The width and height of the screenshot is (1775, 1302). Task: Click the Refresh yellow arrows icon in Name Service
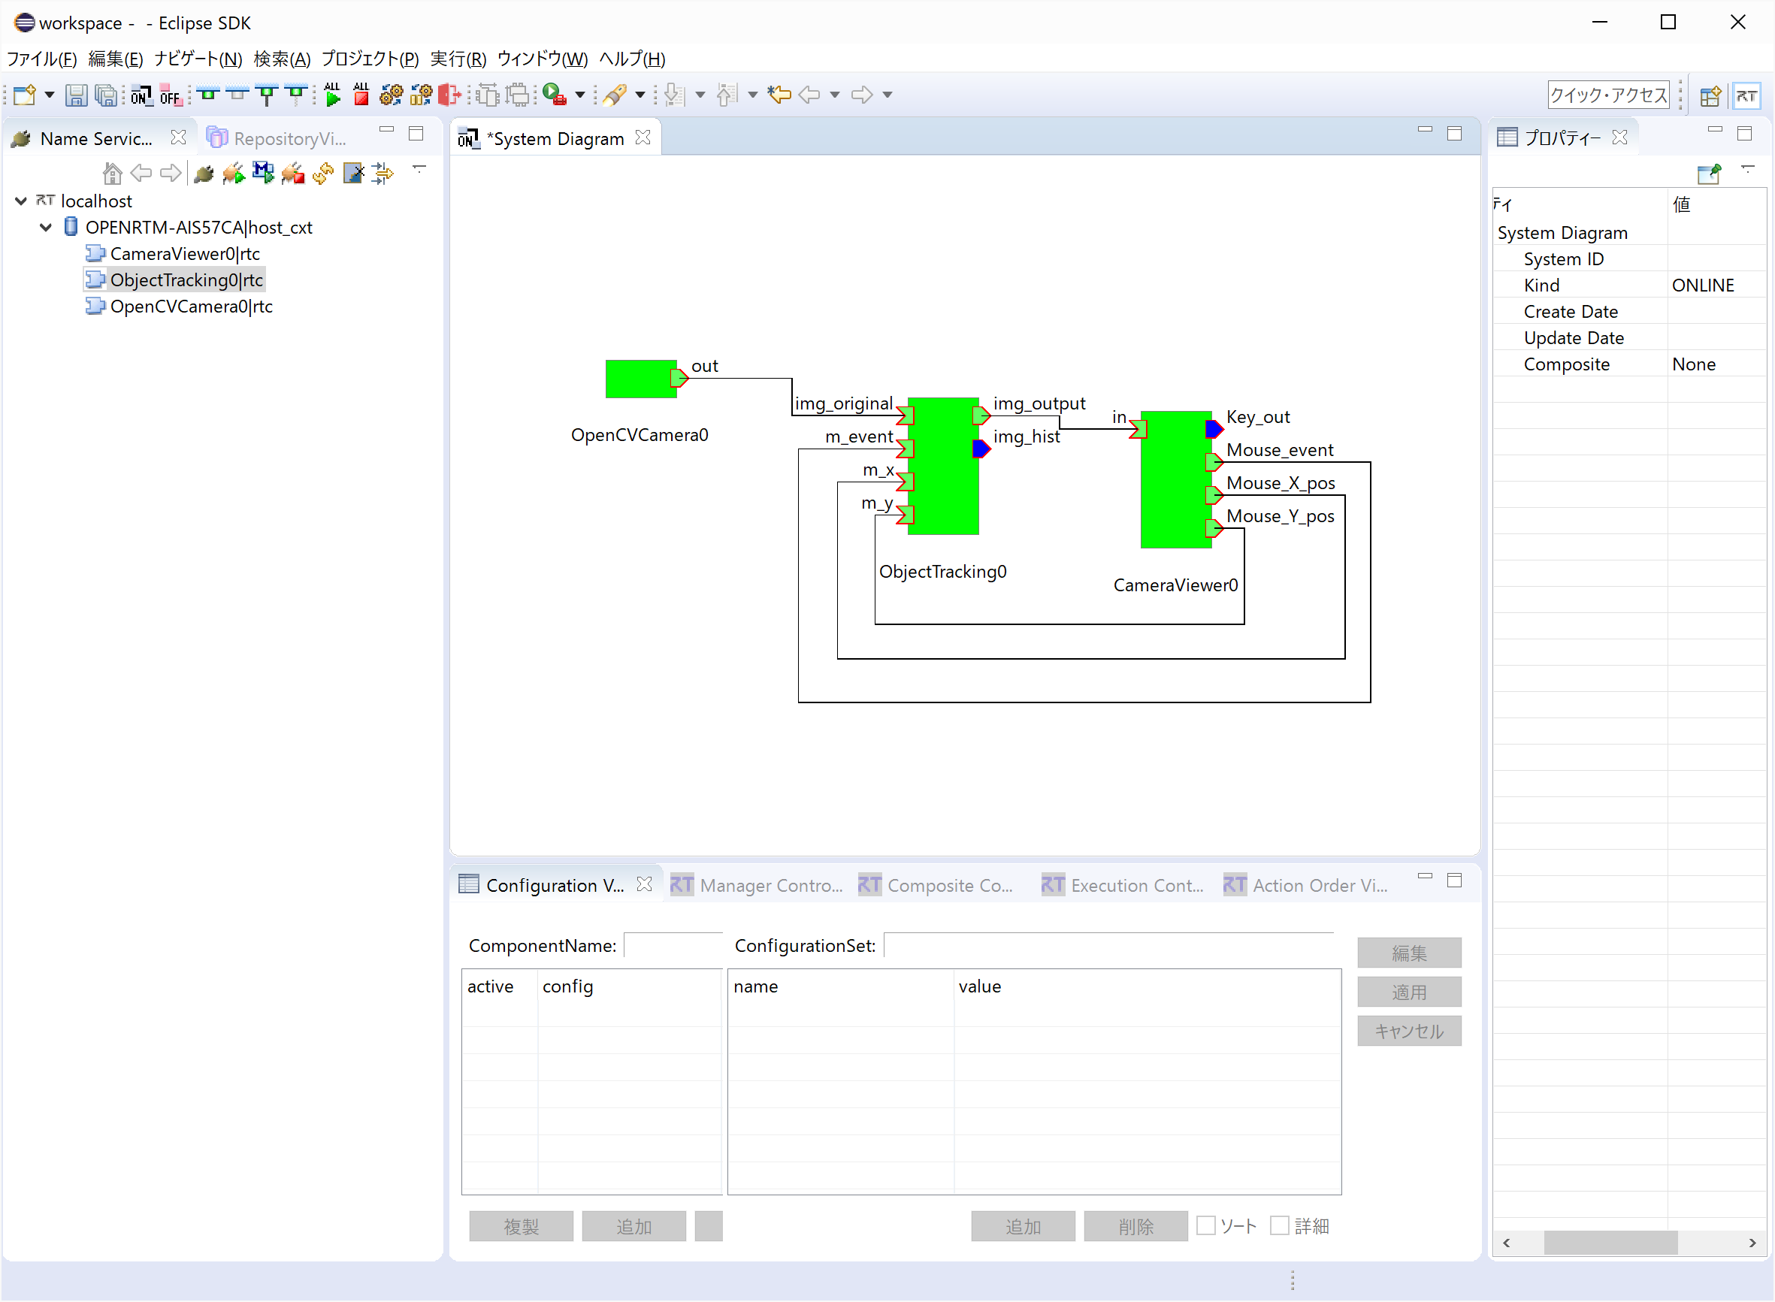click(x=323, y=173)
